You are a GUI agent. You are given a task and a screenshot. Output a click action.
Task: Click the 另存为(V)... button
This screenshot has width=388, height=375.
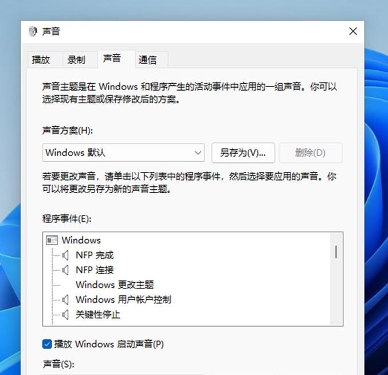tap(243, 153)
